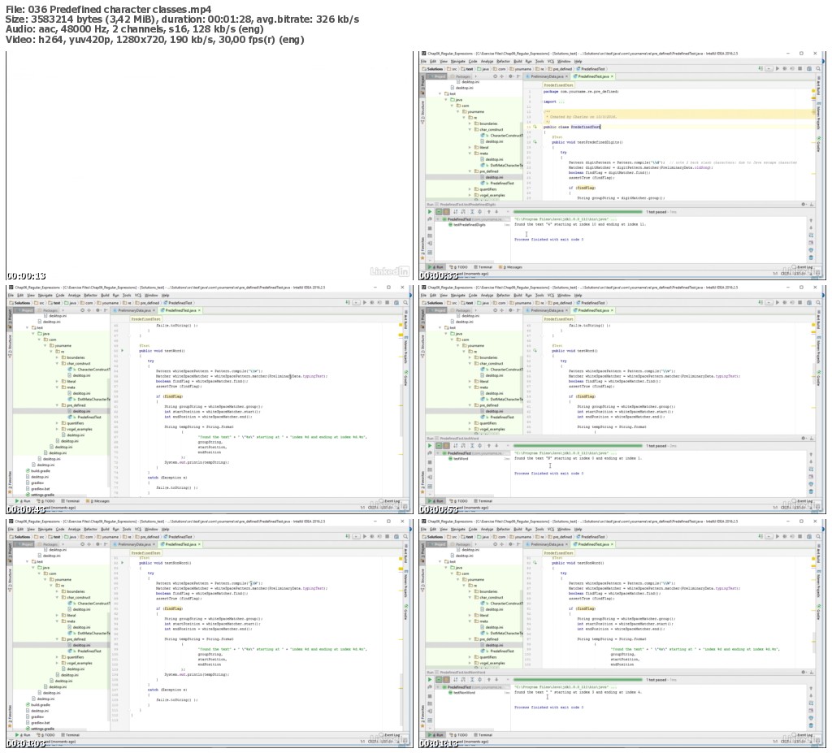
Task: Select build.gradle file in 00:00:43 frame tree
Action: click(38, 470)
